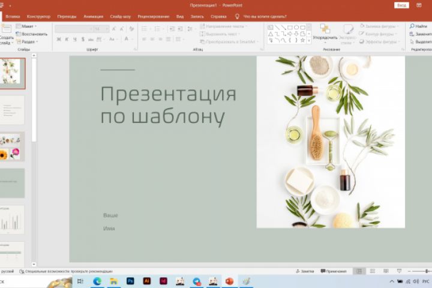The height and width of the screenshot is (288, 432).
Task: Click Восстановить to reset the slide
Action: [x=32, y=34]
